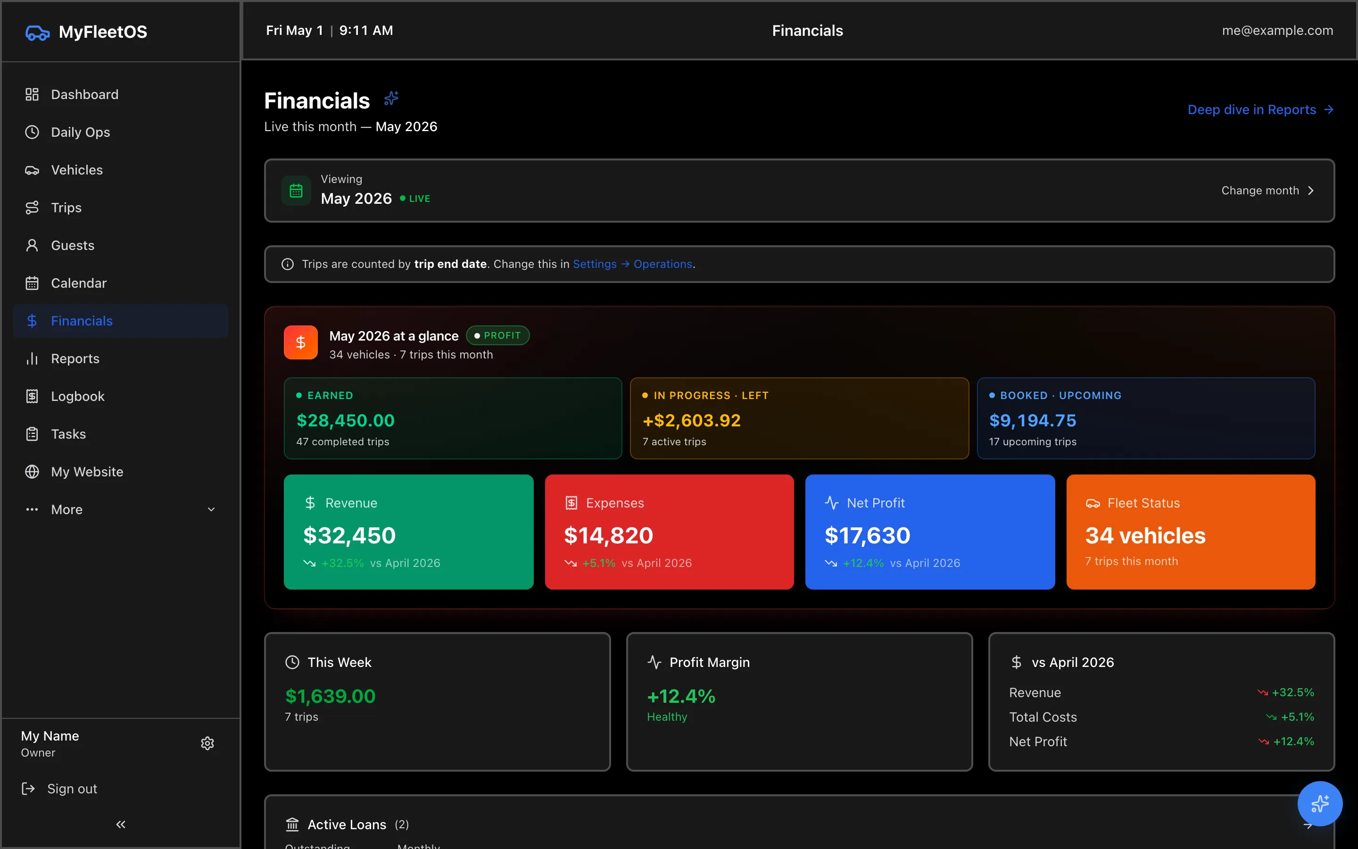Viewport: 1358px width, 849px height.
Task: Open settings via the gear icon
Action: pyautogui.click(x=207, y=743)
